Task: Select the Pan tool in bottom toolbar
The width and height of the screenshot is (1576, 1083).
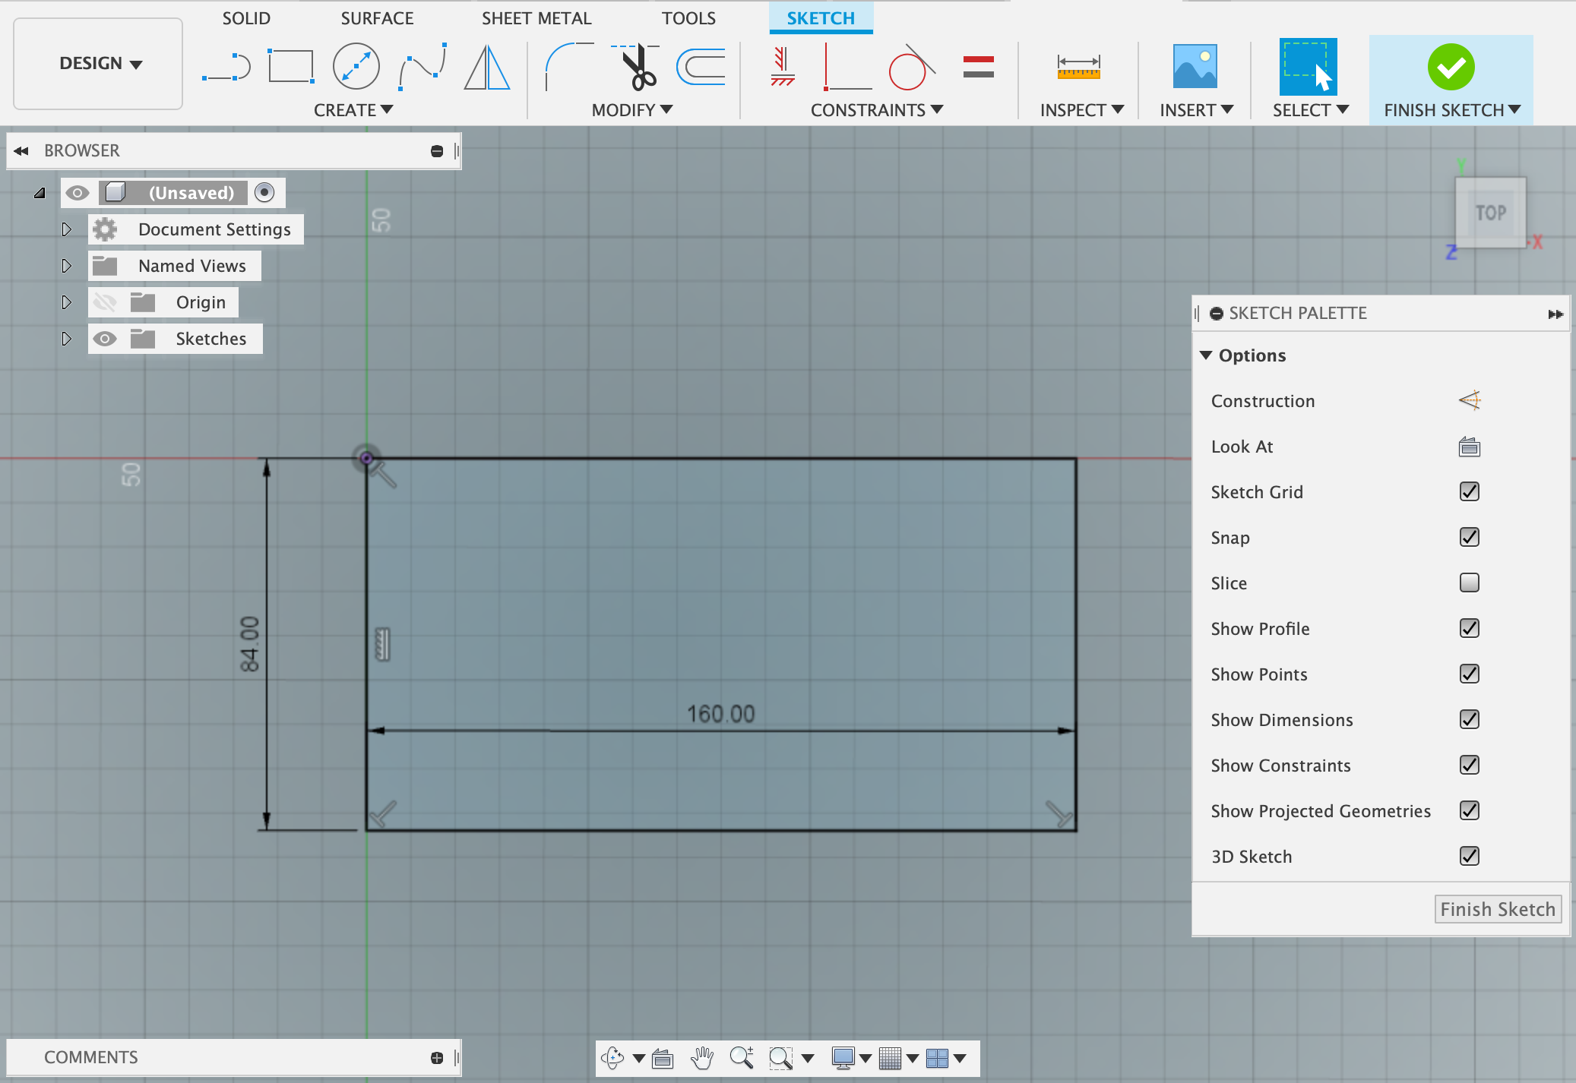Action: [700, 1057]
